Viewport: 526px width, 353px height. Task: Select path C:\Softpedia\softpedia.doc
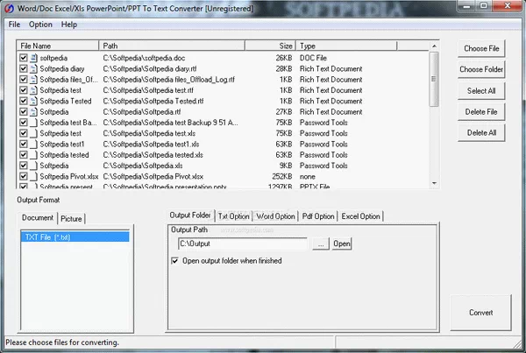tap(144, 58)
